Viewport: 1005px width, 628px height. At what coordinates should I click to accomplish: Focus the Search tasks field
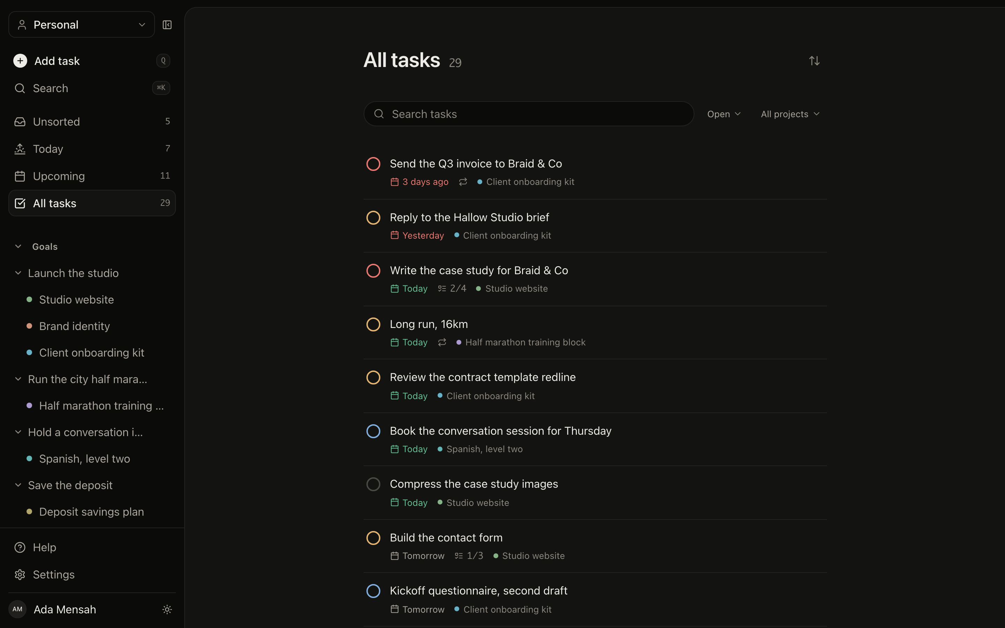[x=529, y=114]
